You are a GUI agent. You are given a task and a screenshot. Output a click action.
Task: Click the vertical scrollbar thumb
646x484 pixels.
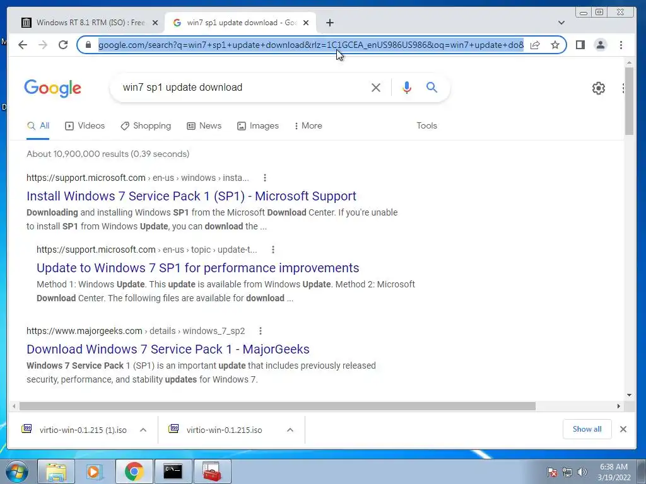629,101
